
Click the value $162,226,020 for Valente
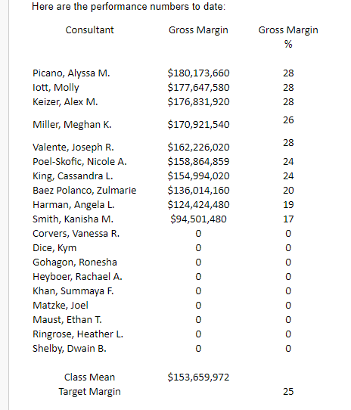click(x=198, y=148)
